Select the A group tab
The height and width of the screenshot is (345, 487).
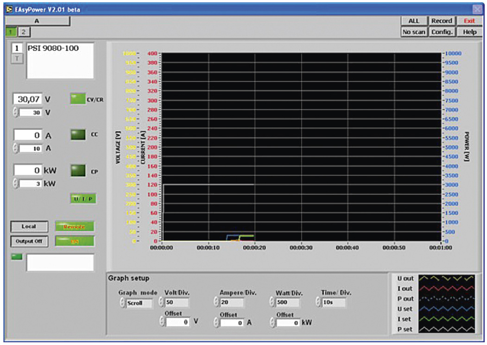(x=37, y=21)
